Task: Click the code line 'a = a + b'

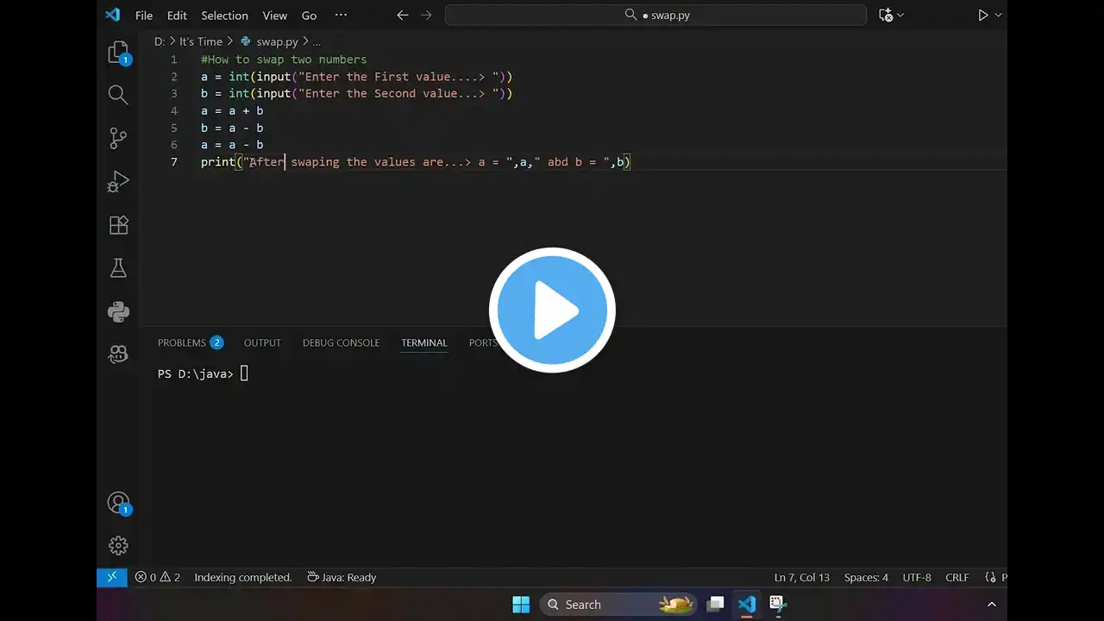Action: coord(232,110)
